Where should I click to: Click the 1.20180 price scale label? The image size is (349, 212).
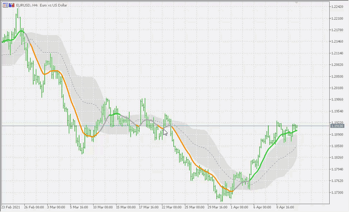point(337,88)
